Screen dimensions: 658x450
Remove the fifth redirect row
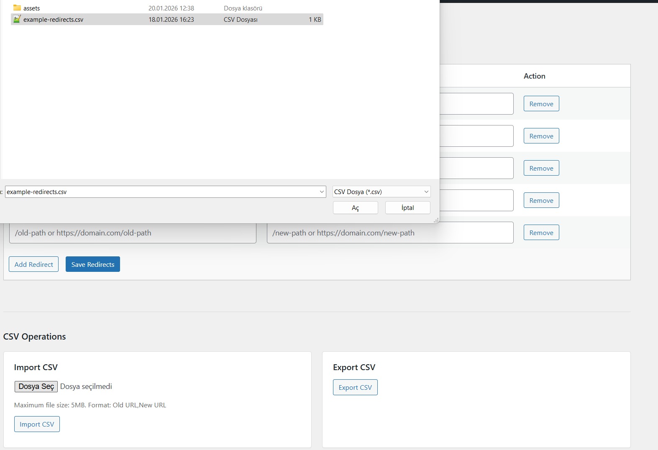point(541,233)
